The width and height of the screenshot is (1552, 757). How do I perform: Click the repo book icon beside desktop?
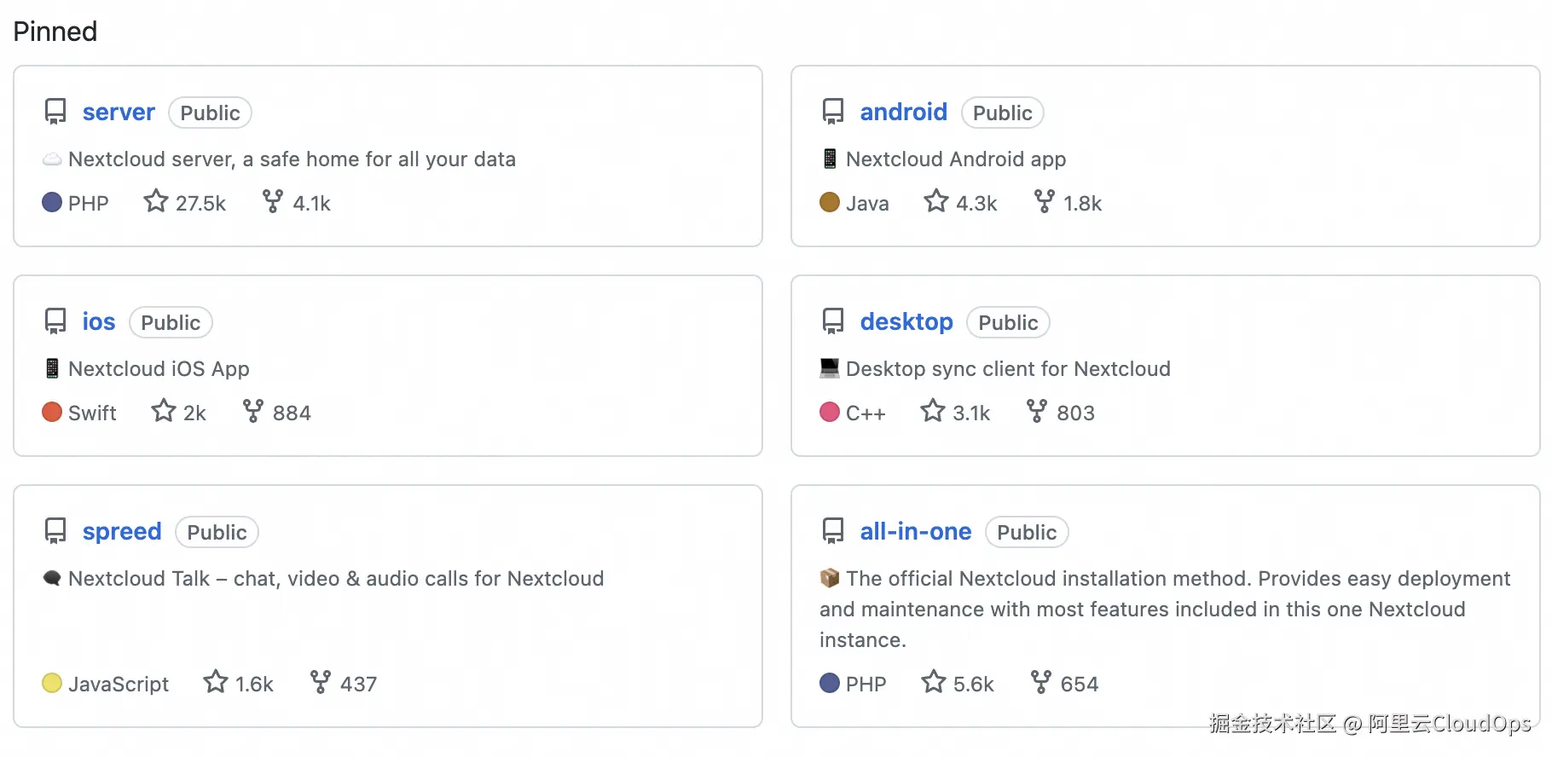click(x=832, y=321)
